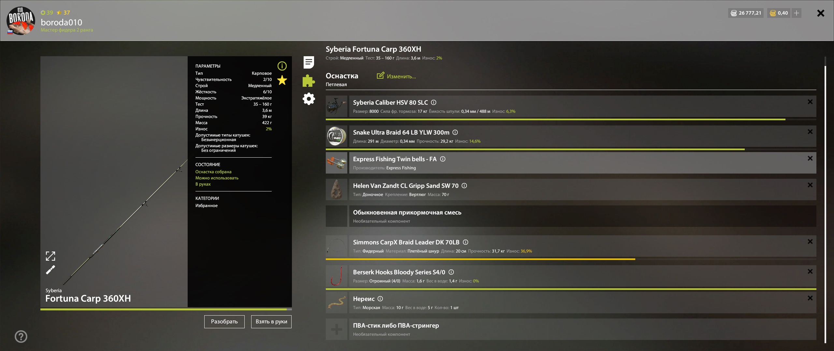
Task: Remove Helen Van Zandt sinker
Action: point(810,185)
